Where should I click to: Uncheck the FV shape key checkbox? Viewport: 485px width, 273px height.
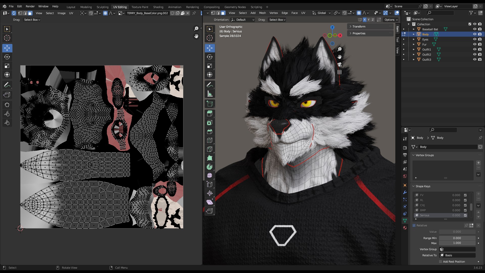pos(465,195)
